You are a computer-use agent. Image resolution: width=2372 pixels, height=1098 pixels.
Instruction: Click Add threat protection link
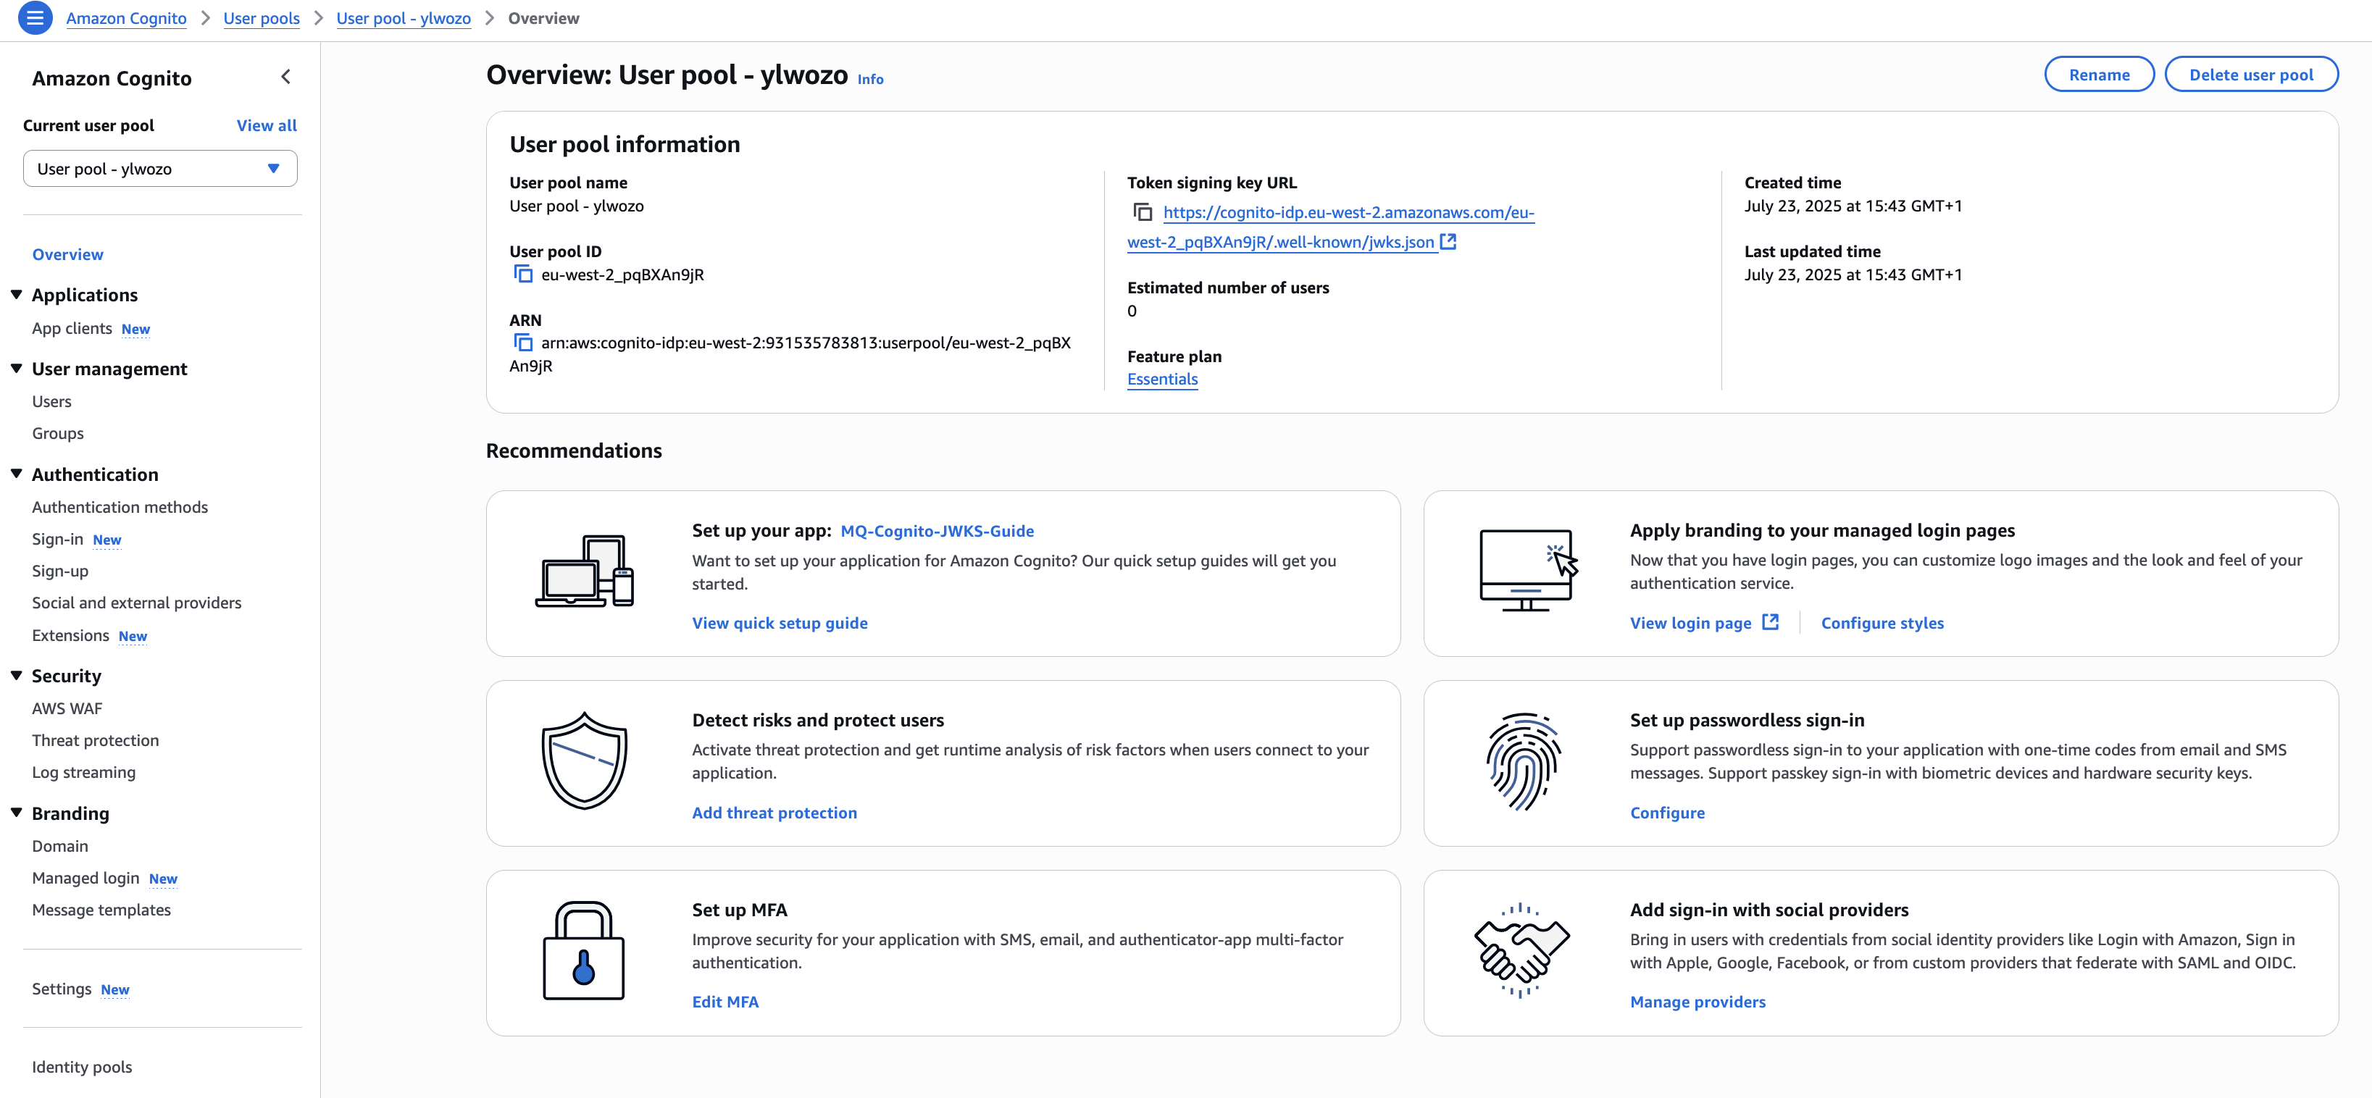coord(774,813)
